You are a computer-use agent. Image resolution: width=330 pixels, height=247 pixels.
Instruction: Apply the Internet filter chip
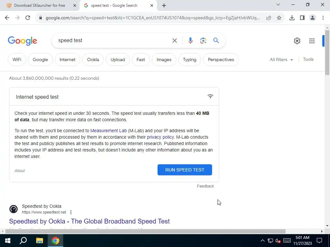tap(67, 59)
